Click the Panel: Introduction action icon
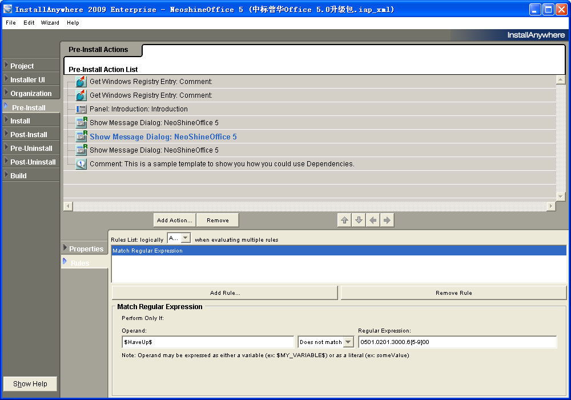 click(x=81, y=109)
